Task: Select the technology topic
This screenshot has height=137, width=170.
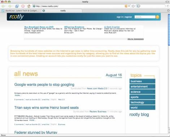Action: tap(142, 102)
